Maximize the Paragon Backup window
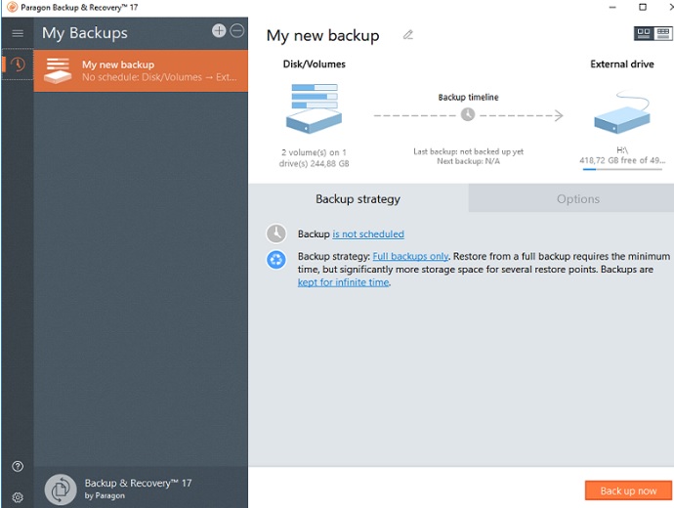This screenshot has height=508, width=674. click(643, 7)
